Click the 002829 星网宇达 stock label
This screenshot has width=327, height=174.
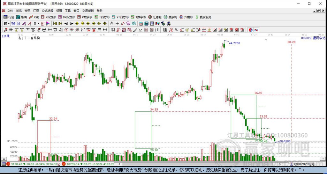tap(313, 38)
